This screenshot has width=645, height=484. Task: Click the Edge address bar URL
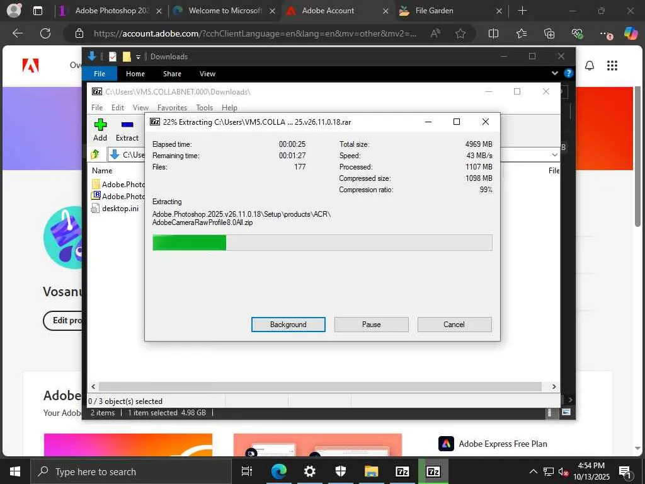pyautogui.click(x=255, y=33)
